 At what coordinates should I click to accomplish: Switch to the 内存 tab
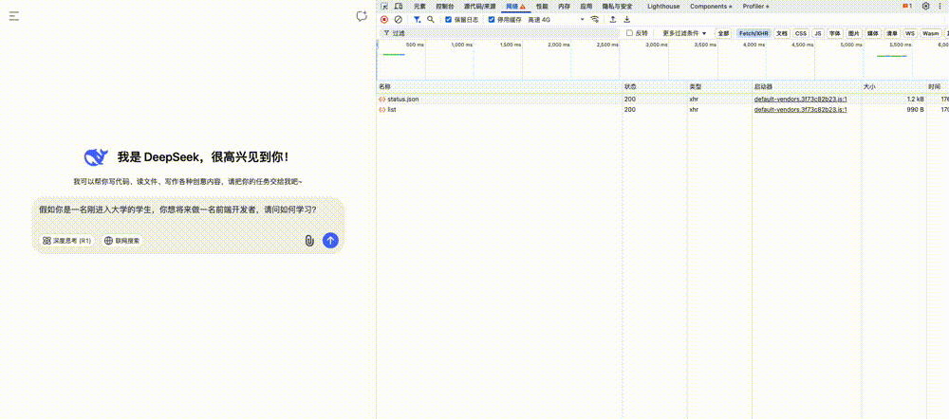click(x=564, y=6)
